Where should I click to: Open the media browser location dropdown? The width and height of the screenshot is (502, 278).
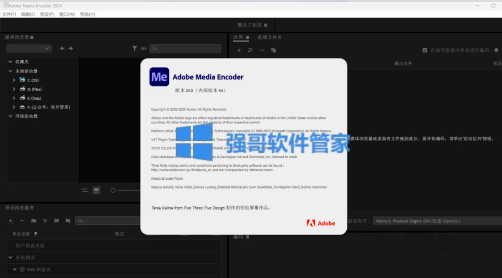point(29,48)
